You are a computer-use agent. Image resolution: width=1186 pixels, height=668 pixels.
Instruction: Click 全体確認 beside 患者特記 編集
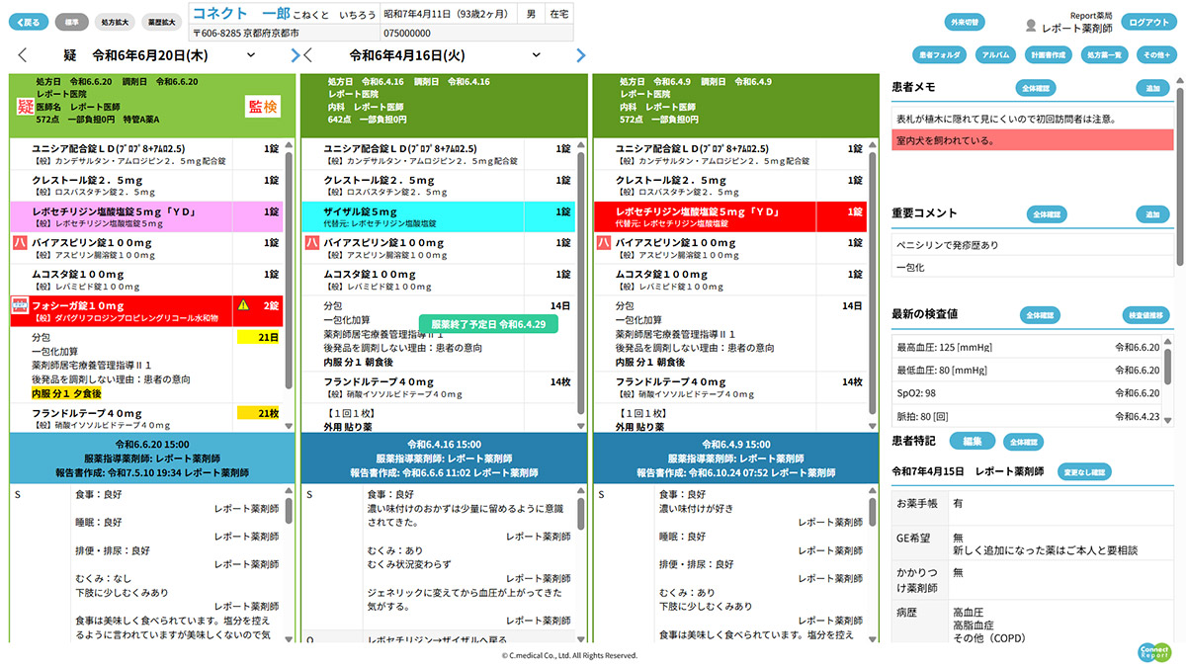point(1023,442)
